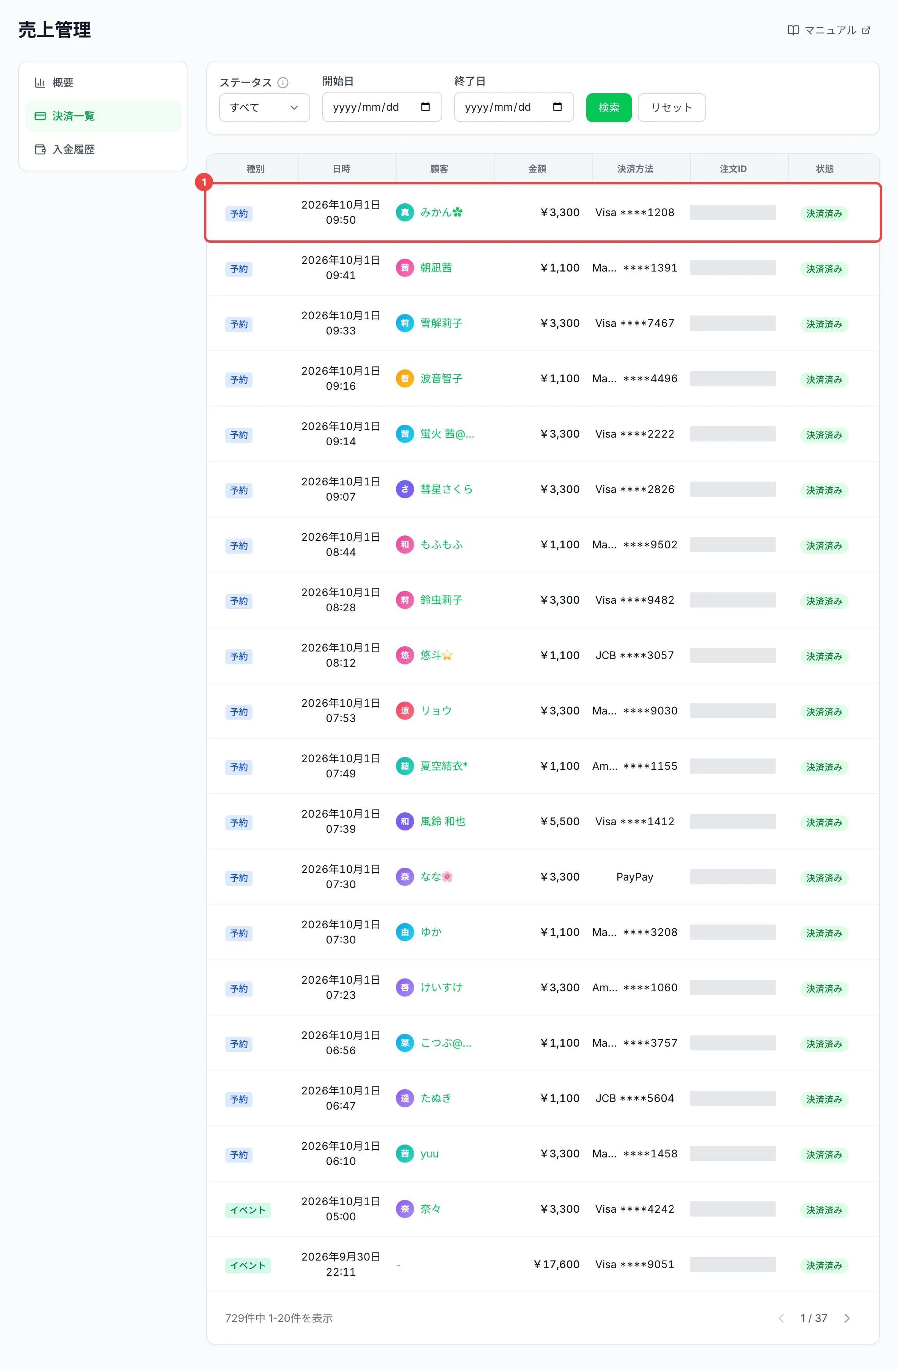898x1369 pixels.
Task: Click avatar icon for yuu
Action: coord(404,1153)
